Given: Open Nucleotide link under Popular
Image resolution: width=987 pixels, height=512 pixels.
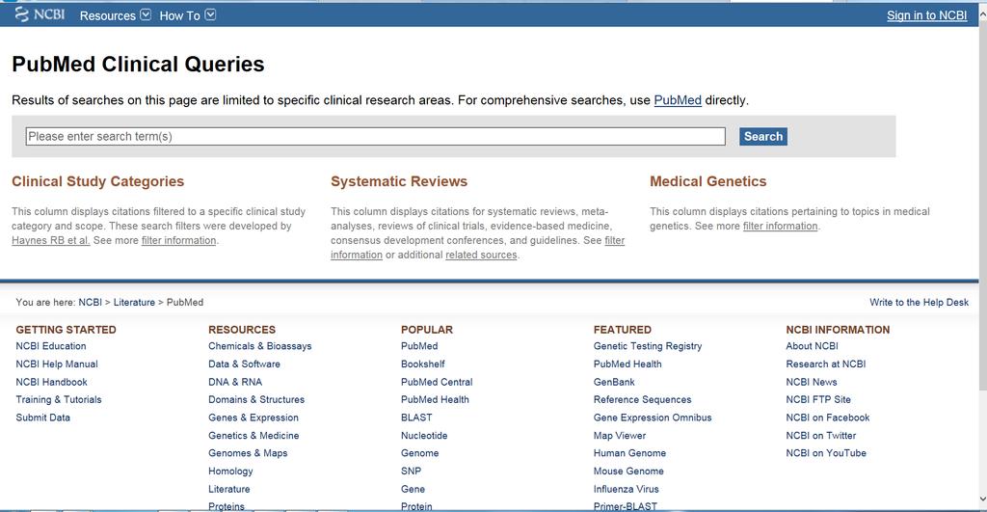Looking at the screenshot, I should coord(424,435).
